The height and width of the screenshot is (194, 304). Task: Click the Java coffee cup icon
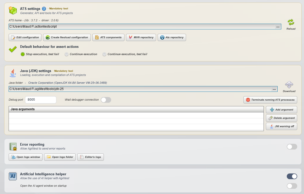13,73
